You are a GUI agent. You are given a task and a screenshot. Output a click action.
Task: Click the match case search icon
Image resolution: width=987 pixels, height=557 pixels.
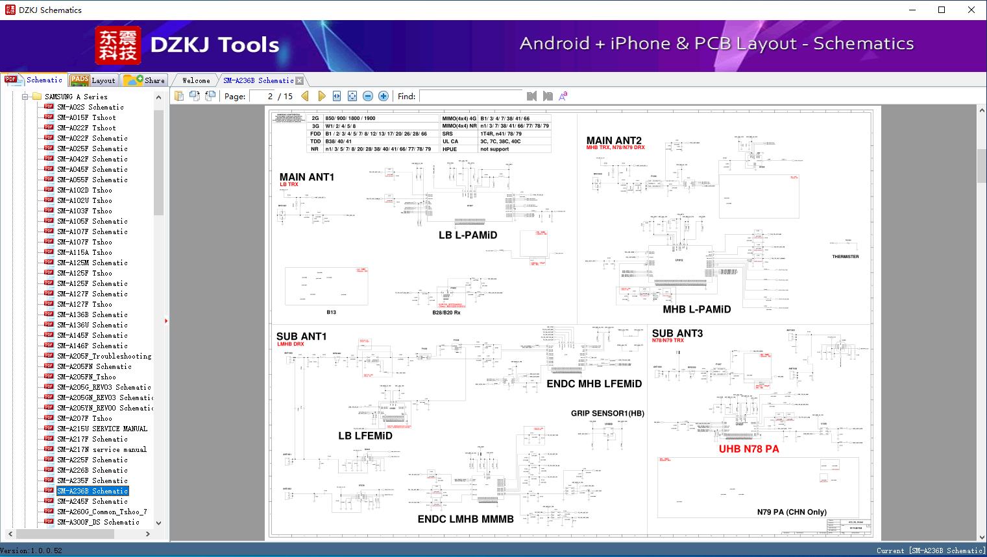[563, 96]
